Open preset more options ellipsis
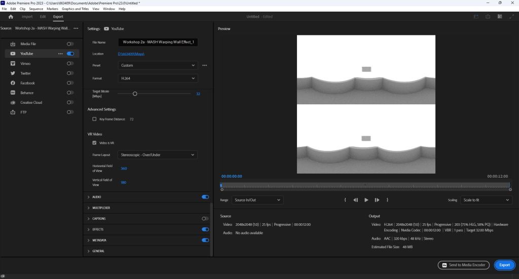 coord(205,65)
